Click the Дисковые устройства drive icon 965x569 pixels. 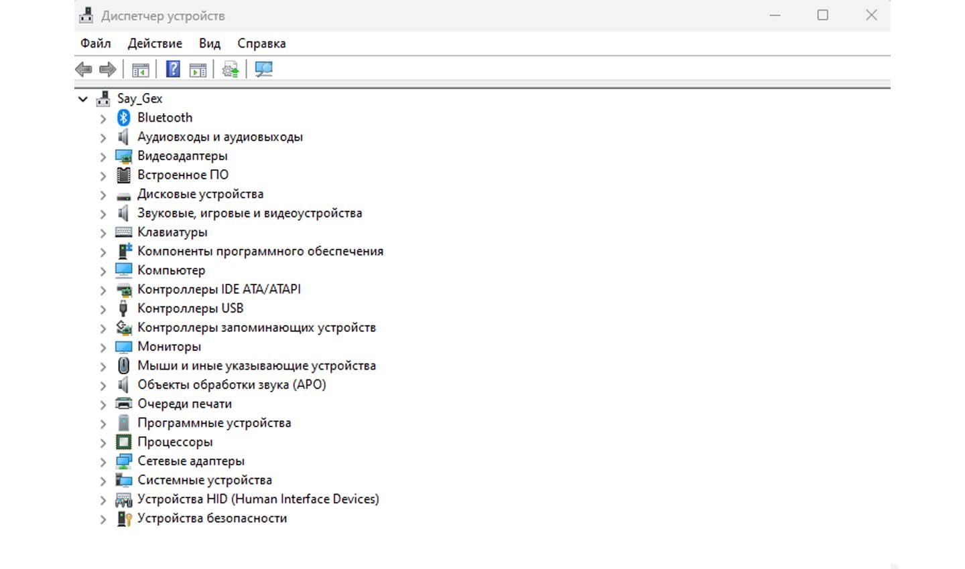(123, 195)
